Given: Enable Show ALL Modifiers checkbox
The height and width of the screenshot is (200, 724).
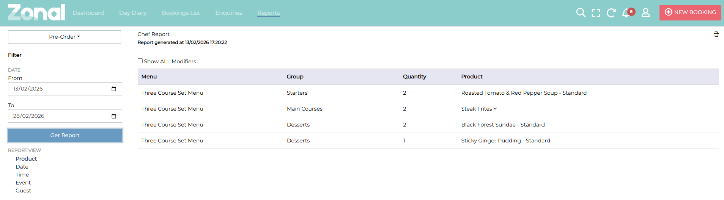Looking at the screenshot, I should (x=140, y=61).
